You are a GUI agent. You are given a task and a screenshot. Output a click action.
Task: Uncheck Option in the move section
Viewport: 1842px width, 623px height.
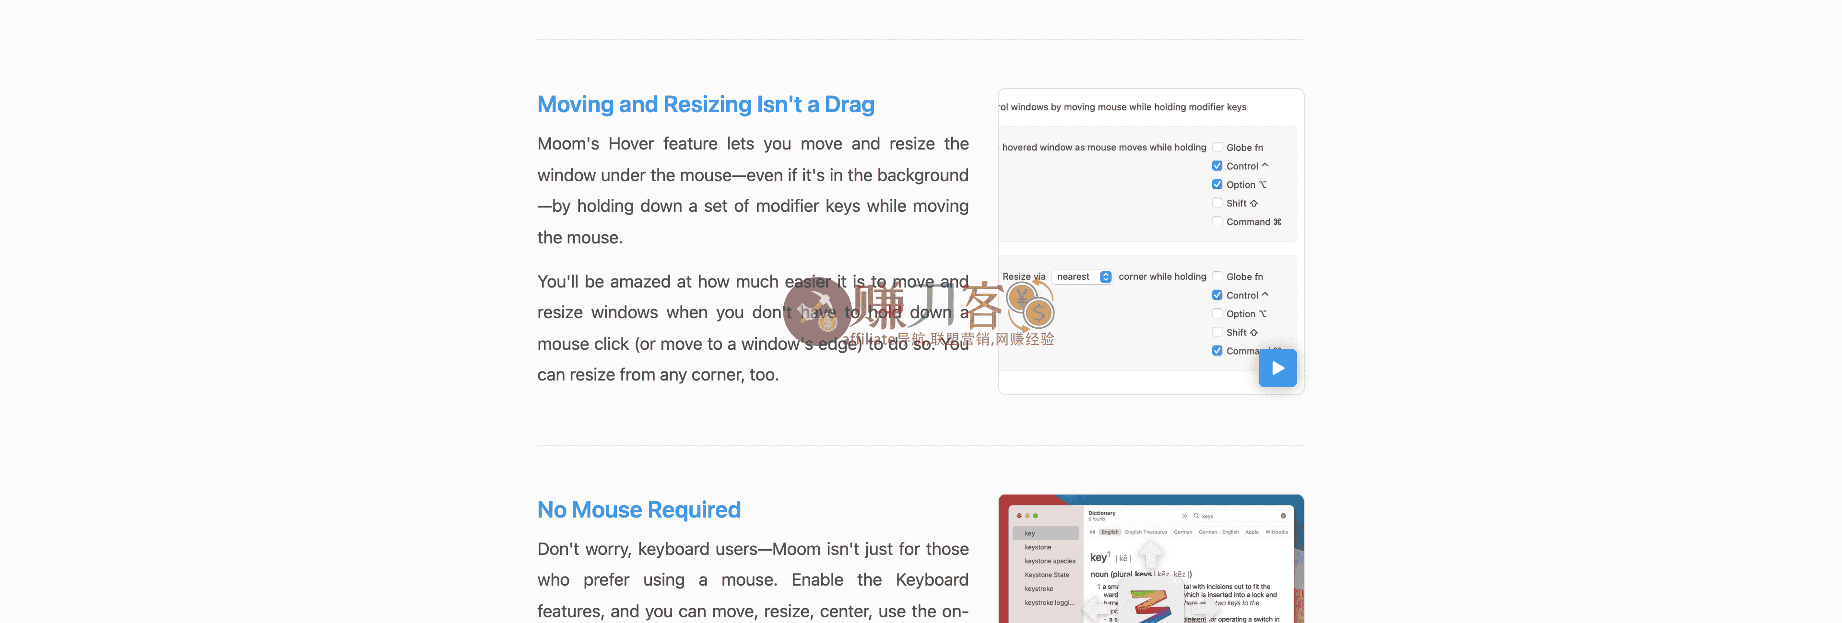point(1217,185)
